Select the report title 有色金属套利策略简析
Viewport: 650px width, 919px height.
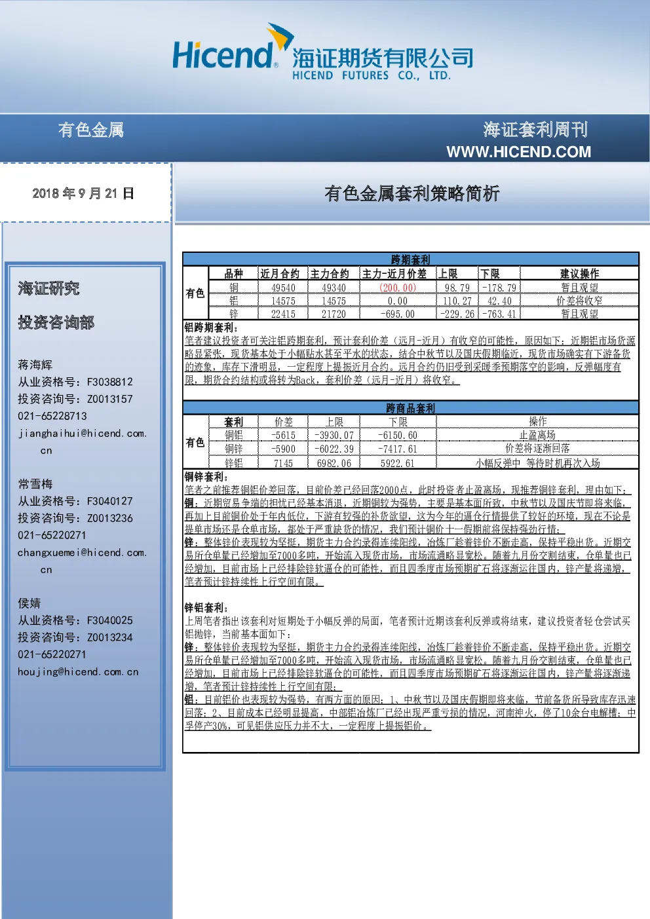click(x=411, y=193)
